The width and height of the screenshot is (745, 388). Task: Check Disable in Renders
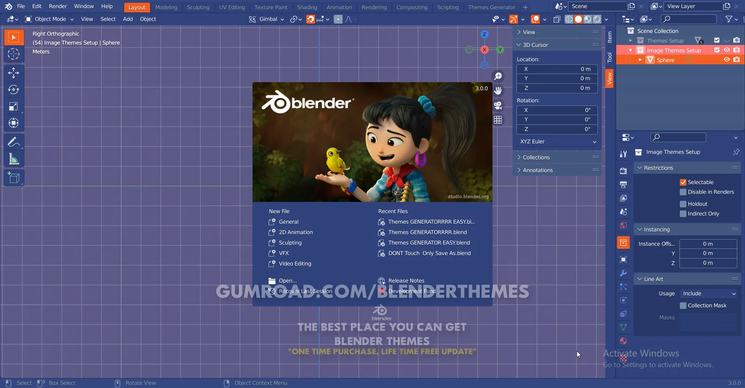pyautogui.click(x=683, y=192)
